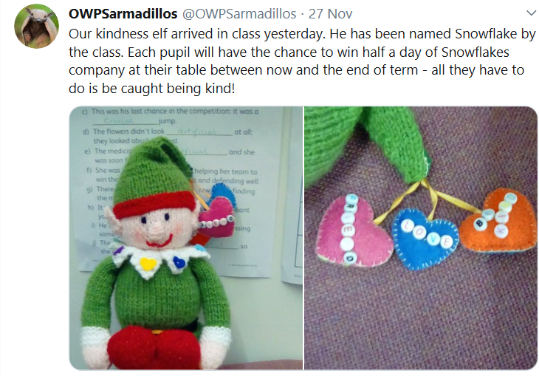The image size is (539, 376).
Task: Click the blue heart on elf's collar
Action: pos(179,262)
